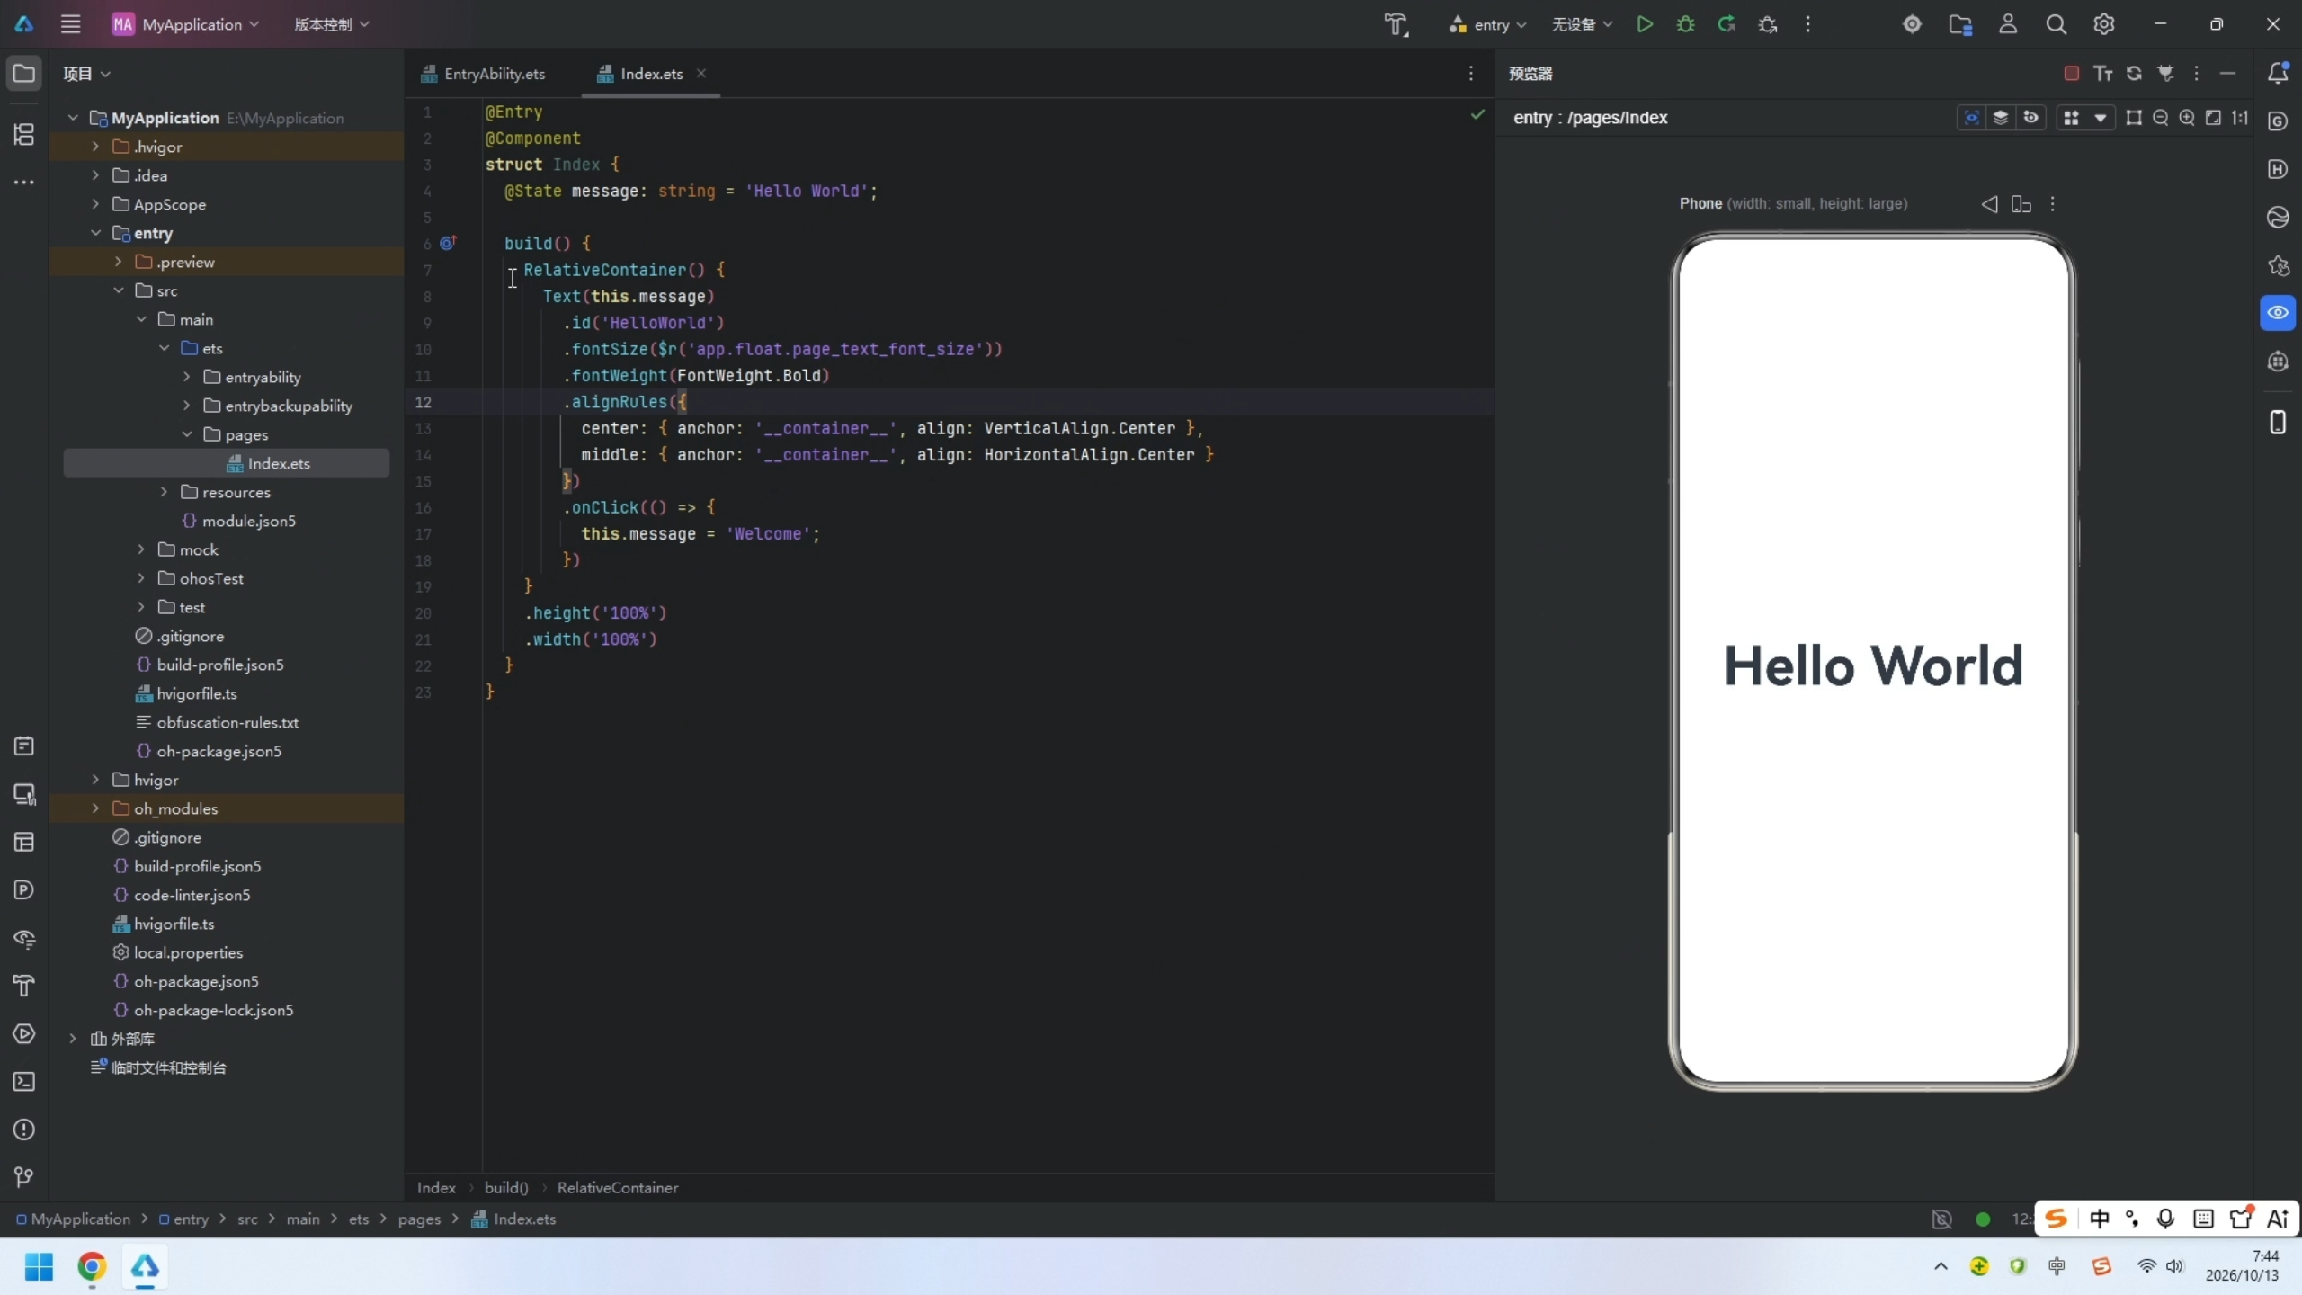Image resolution: width=2302 pixels, height=1295 pixels.
Task: Toggle the Structure tool window icon
Action: pos(24,135)
